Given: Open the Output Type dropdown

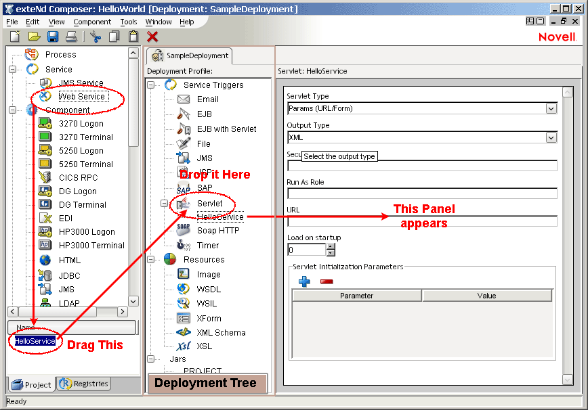Looking at the screenshot, I should 551,138.
